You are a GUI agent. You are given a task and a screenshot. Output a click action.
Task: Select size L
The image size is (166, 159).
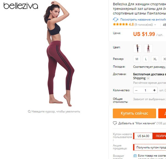[x=146, y=59]
